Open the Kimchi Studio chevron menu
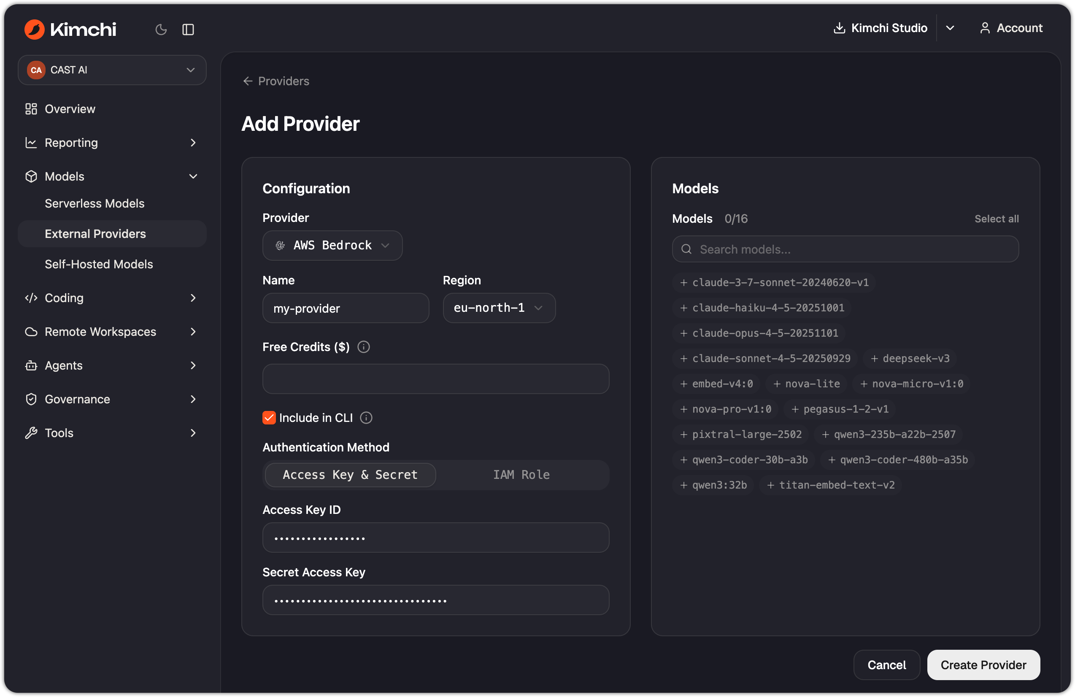The width and height of the screenshot is (1075, 697). click(x=950, y=28)
